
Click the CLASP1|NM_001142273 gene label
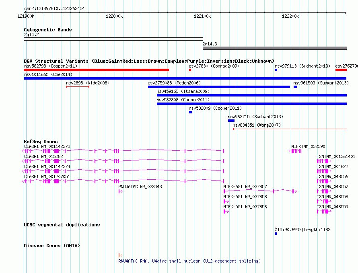pyautogui.click(x=47, y=146)
